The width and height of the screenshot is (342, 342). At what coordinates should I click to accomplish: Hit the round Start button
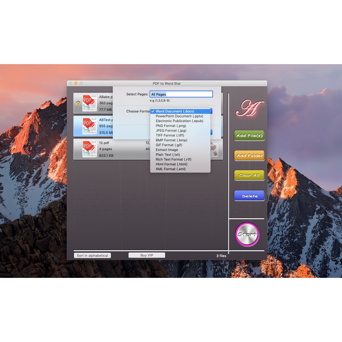[x=247, y=234]
